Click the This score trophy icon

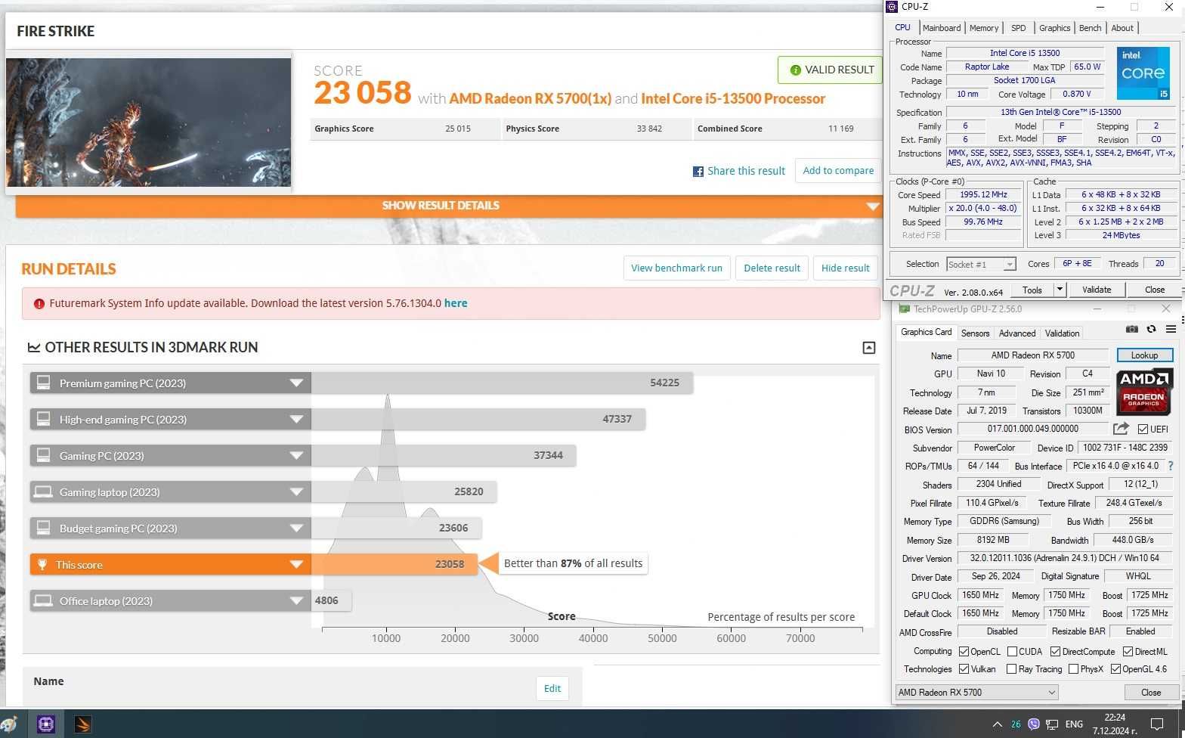pos(42,564)
